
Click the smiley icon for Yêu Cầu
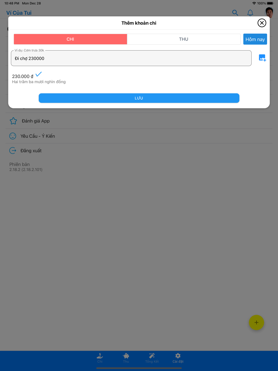tap(13, 136)
